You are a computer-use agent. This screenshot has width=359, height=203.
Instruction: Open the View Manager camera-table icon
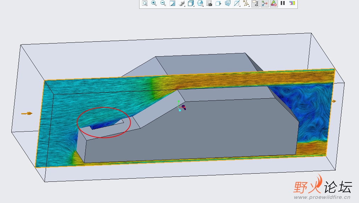[x=209, y=3]
